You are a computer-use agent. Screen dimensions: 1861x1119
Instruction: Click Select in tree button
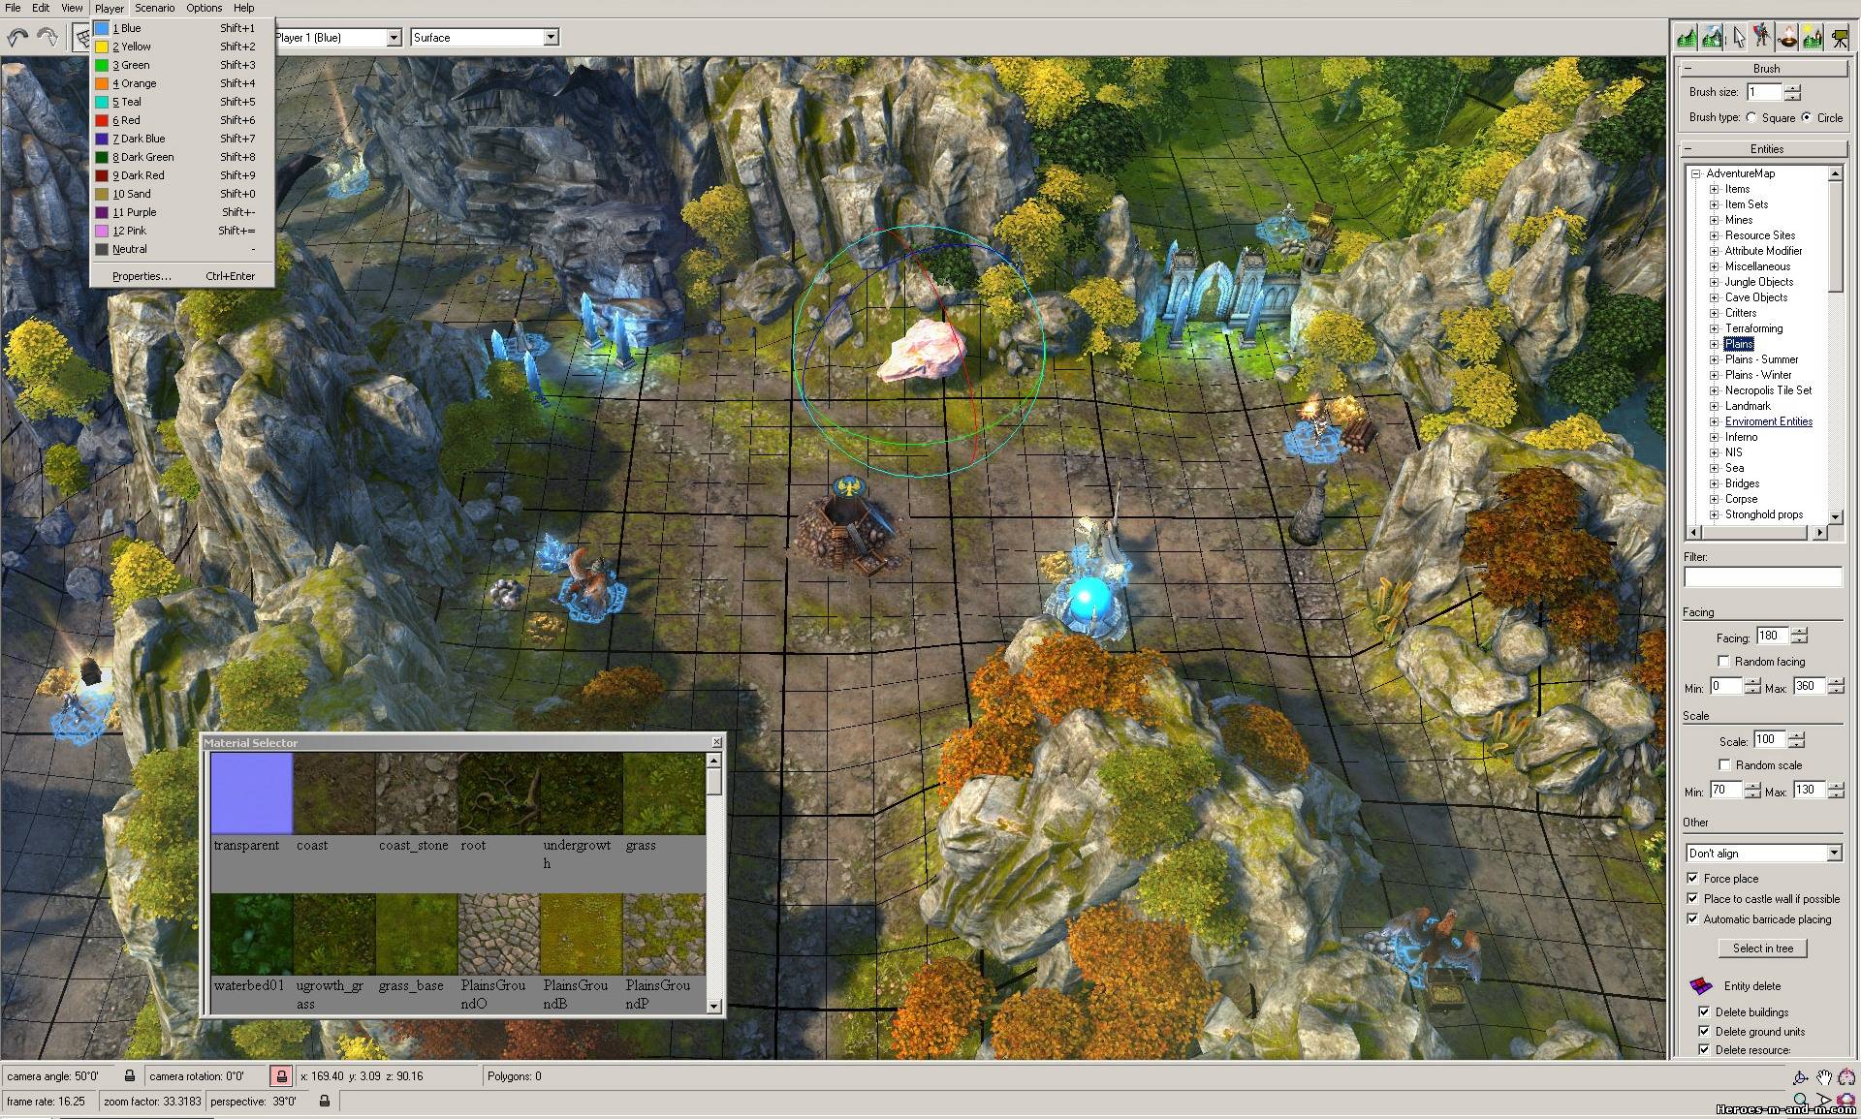[x=1763, y=948]
